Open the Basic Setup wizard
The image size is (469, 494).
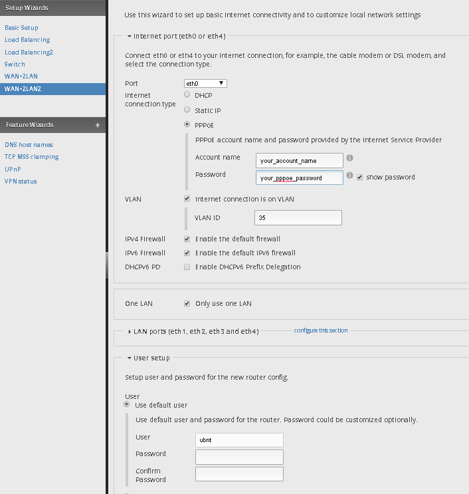[21, 28]
